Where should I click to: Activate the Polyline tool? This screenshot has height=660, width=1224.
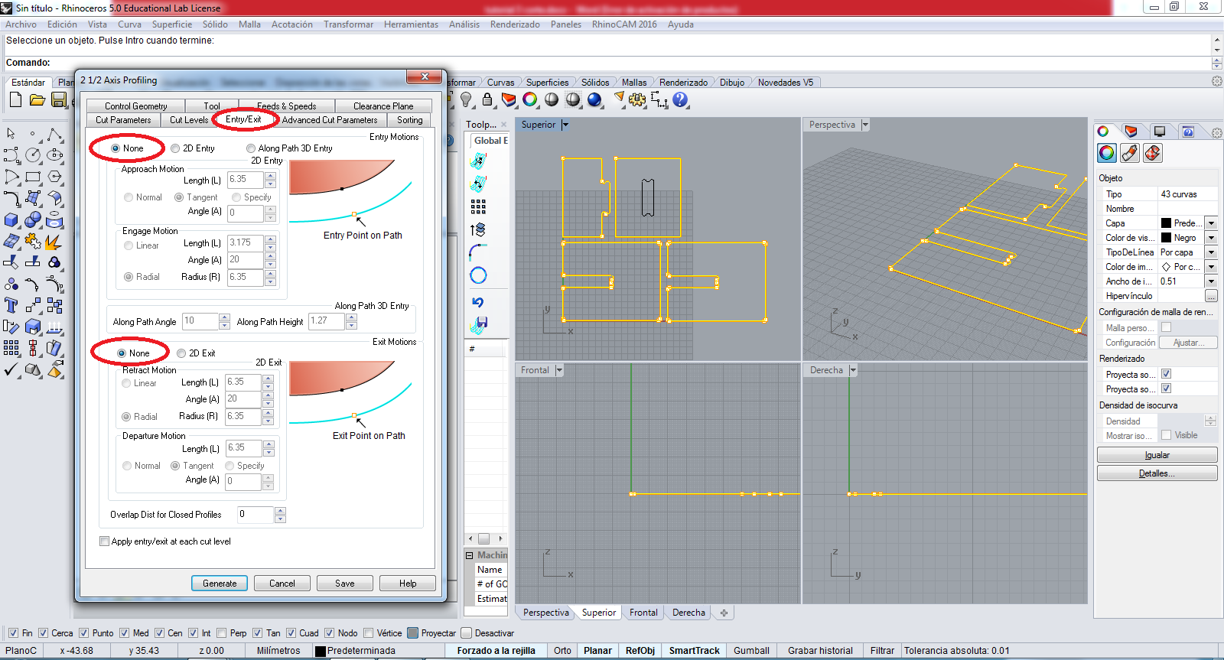54,135
